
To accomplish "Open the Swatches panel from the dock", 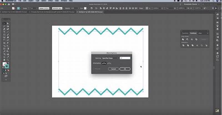I will (217, 22).
